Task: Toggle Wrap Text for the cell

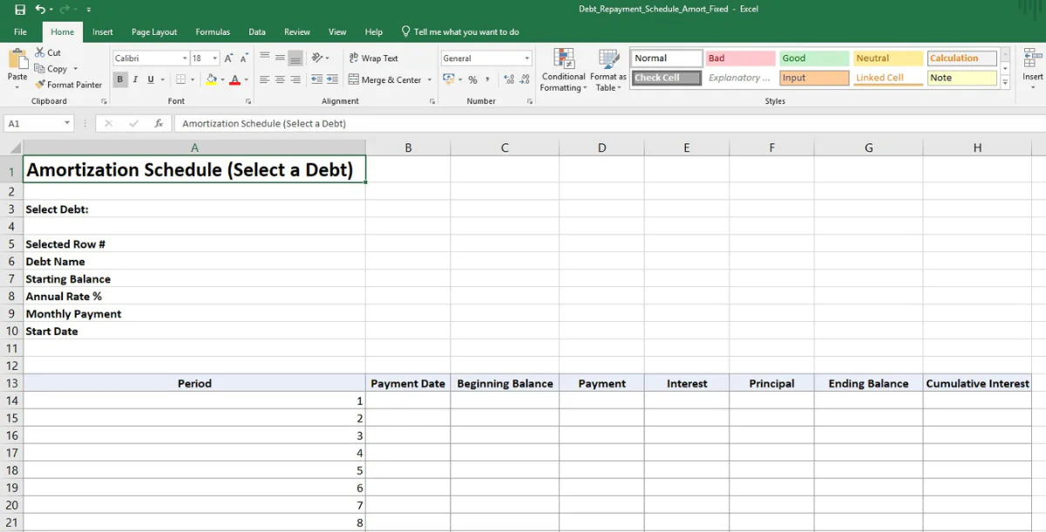Action: tap(373, 58)
